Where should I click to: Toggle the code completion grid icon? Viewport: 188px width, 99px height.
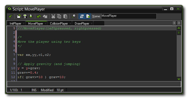(82, 16)
